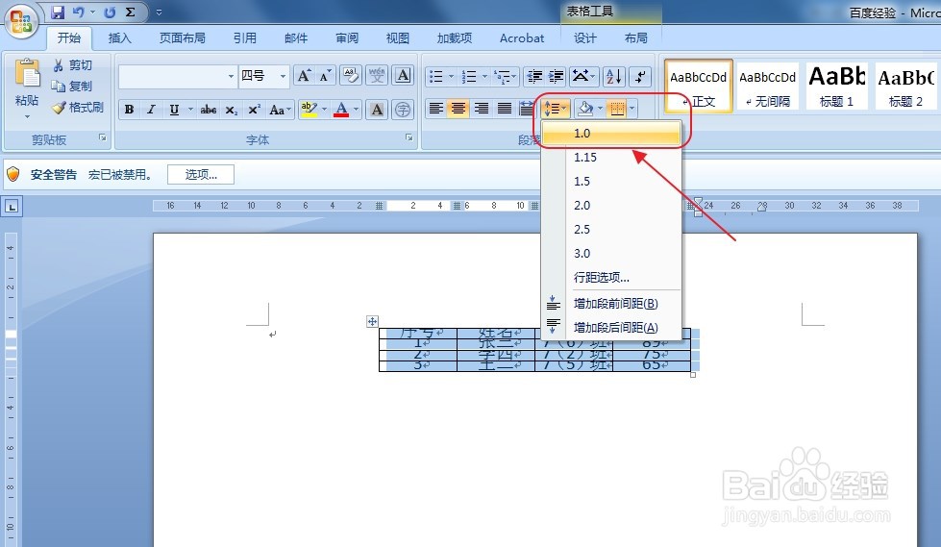Copy selection with 复制
941x547 pixels.
(72, 86)
